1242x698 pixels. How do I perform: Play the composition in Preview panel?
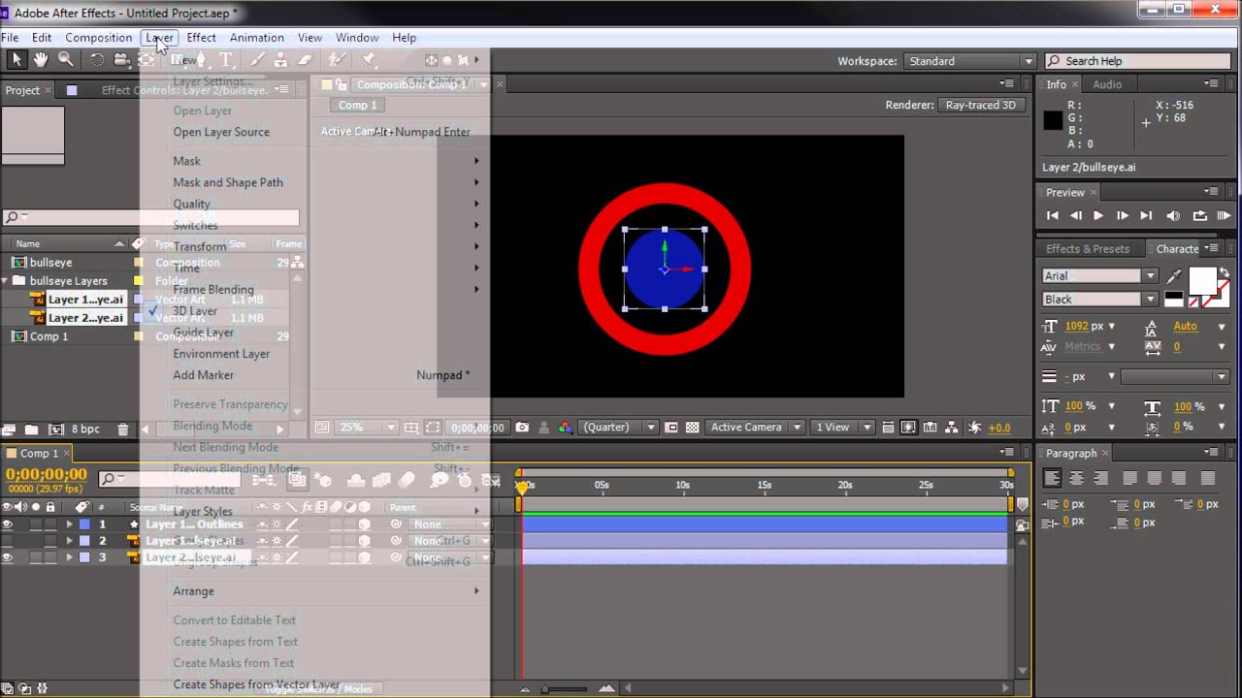[x=1098, y=215]
